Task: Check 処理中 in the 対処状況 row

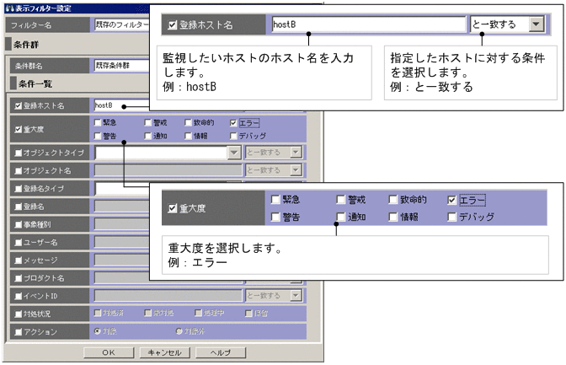Action: [x=198, y=313]
